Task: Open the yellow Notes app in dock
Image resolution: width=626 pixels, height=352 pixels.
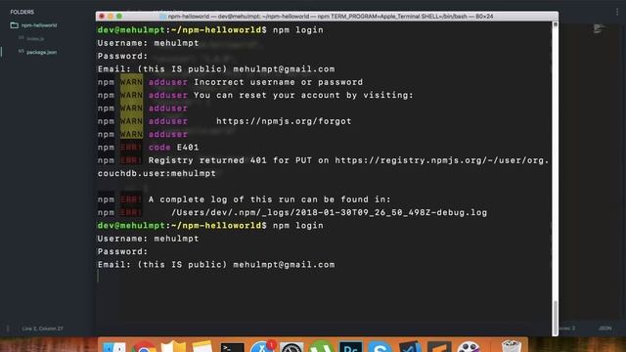Action: 202,346
